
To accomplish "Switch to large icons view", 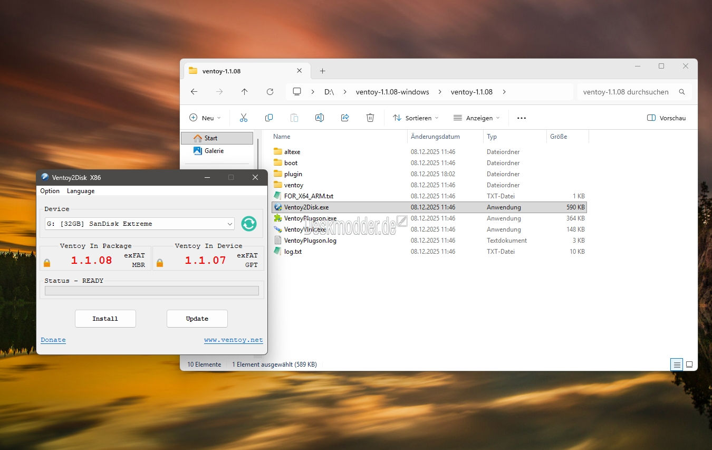I will (689, 365).
